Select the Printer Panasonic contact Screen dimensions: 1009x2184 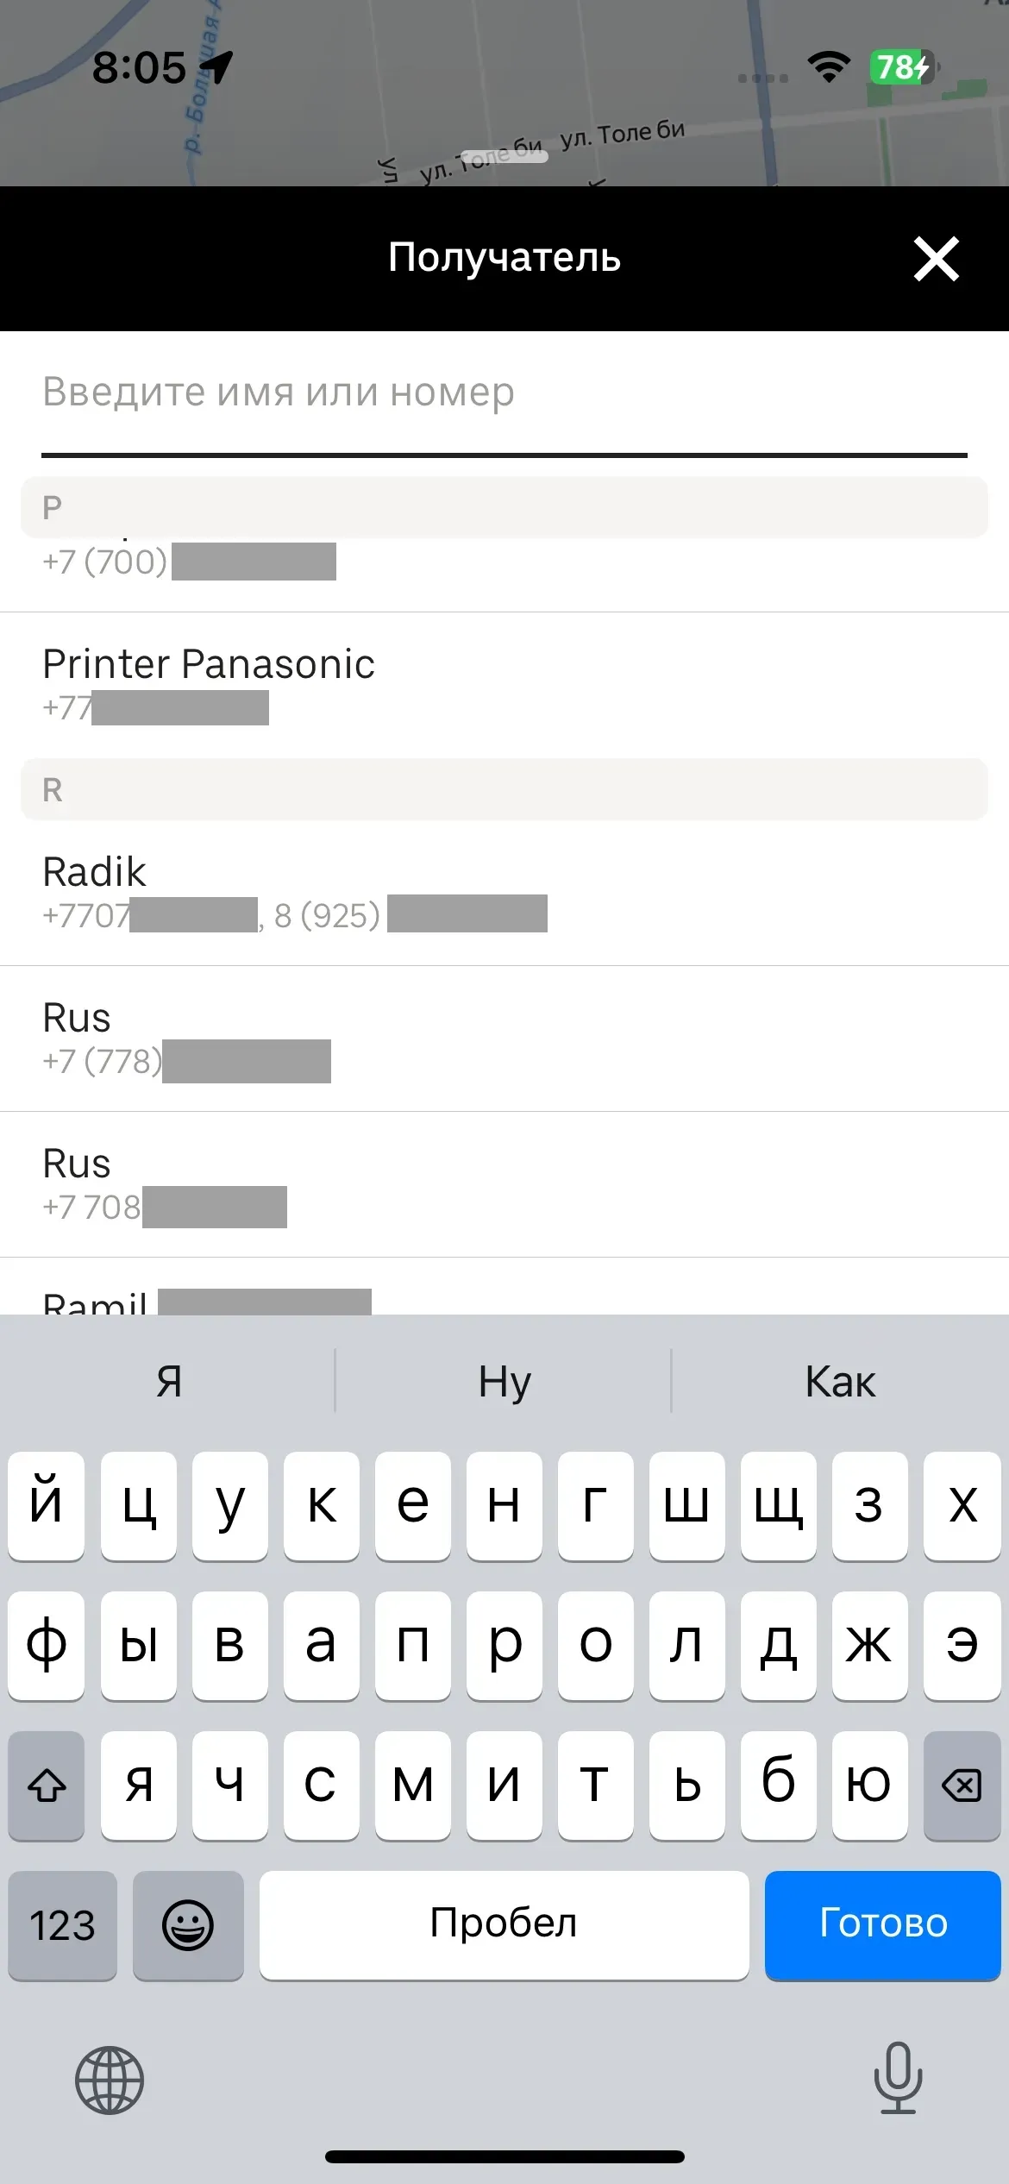point(504,686)
